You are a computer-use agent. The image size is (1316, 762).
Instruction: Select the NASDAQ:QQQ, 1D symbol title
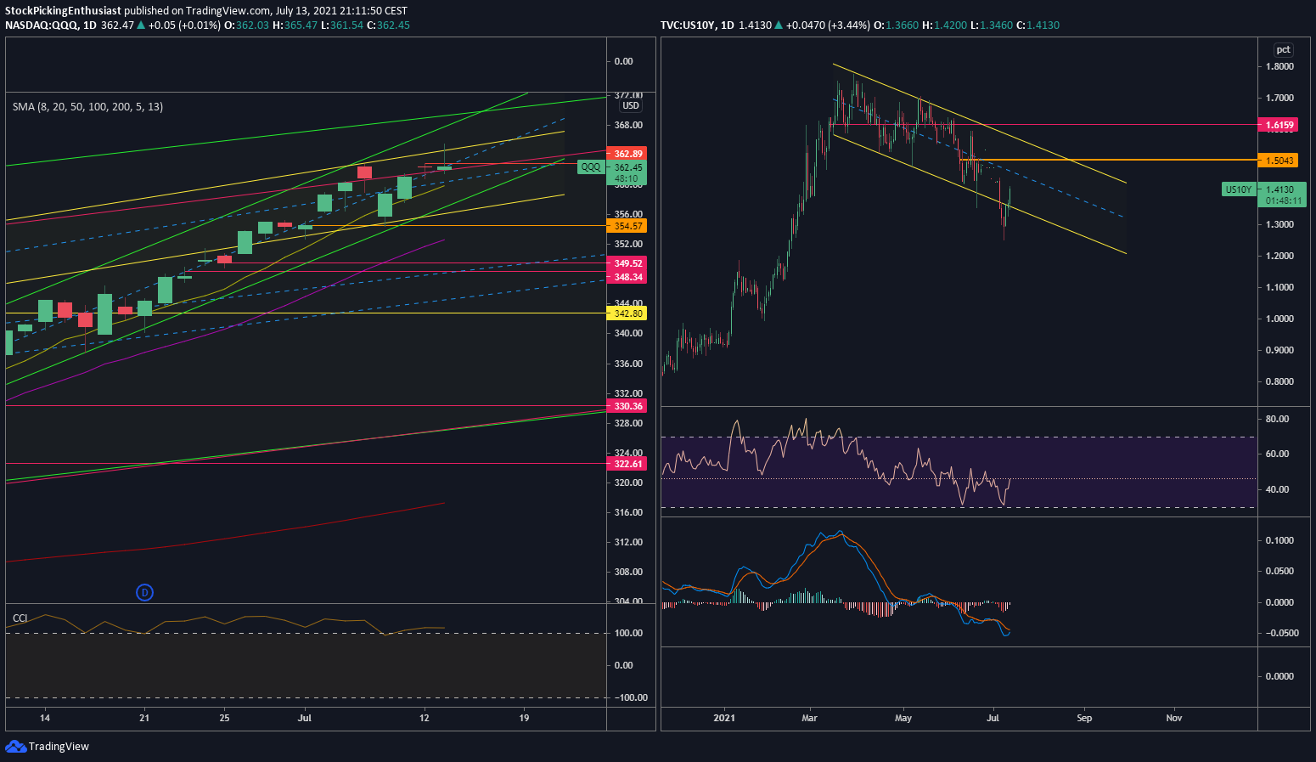tap(51, 25)
